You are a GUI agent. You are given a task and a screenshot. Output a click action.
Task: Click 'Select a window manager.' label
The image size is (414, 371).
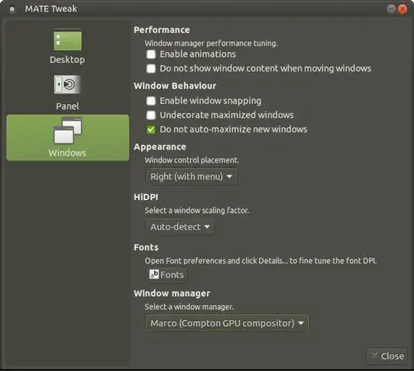coord(189,307)
